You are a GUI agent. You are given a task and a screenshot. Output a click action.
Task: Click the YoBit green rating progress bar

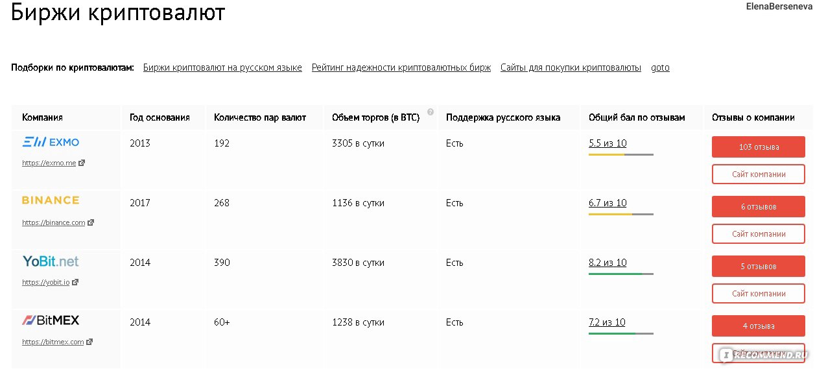pyautogui.click(x=620, y=274)
